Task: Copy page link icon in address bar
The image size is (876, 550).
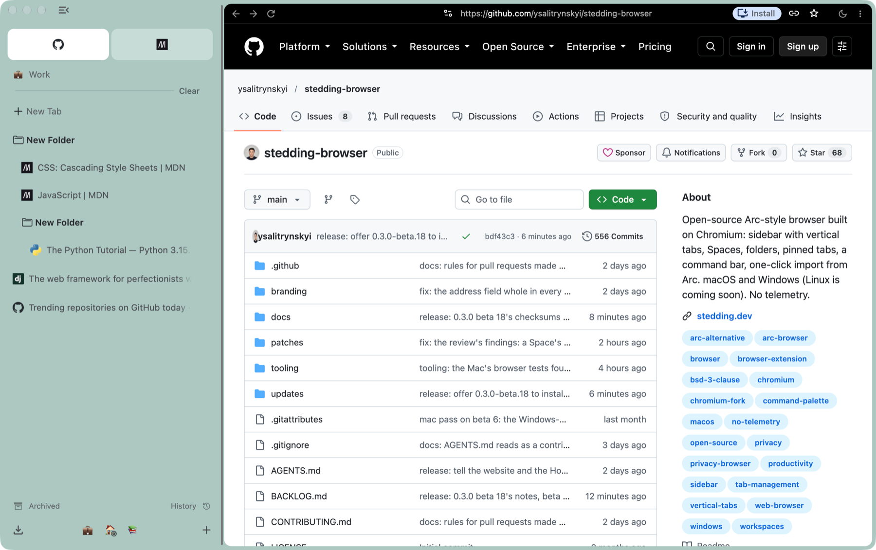Action: (x=794, y=14)
